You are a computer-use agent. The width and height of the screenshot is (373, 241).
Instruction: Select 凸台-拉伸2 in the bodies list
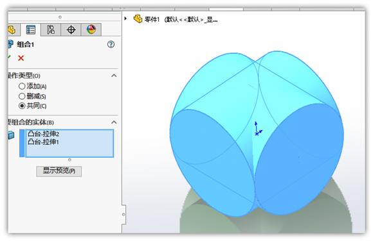pos(43,134)
